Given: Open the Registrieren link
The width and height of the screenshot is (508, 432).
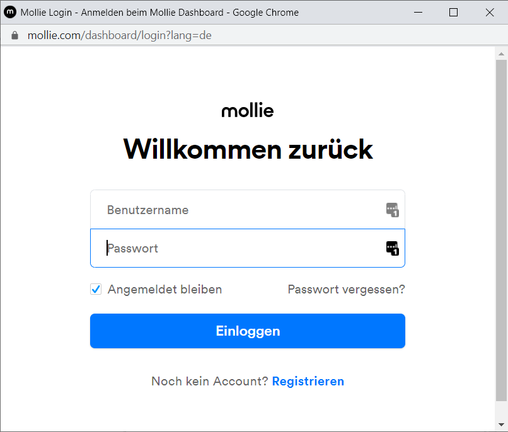Looking at the screenshot, I should [308, 381].
